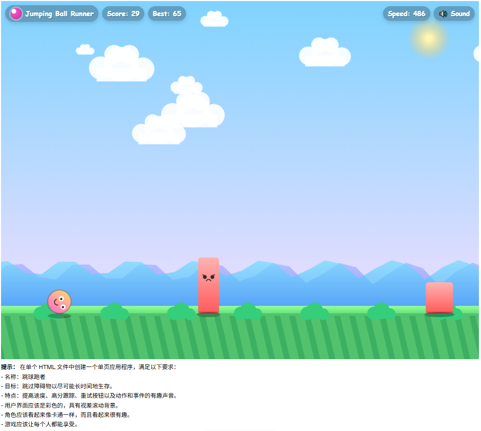Toggle the Sound button
Image resolution: width=481 pixels, height=431 pixels.
(x=454, y=14)
